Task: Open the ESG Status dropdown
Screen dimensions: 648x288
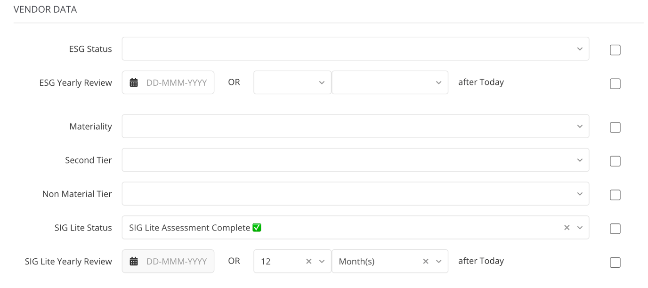Action: pyautogui.click(x=579, y=49)
